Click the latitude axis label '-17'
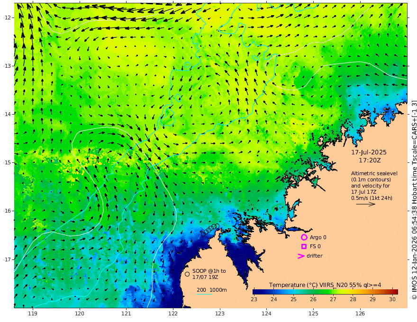Viewport: 417px width, 322px height. (7, 259)
